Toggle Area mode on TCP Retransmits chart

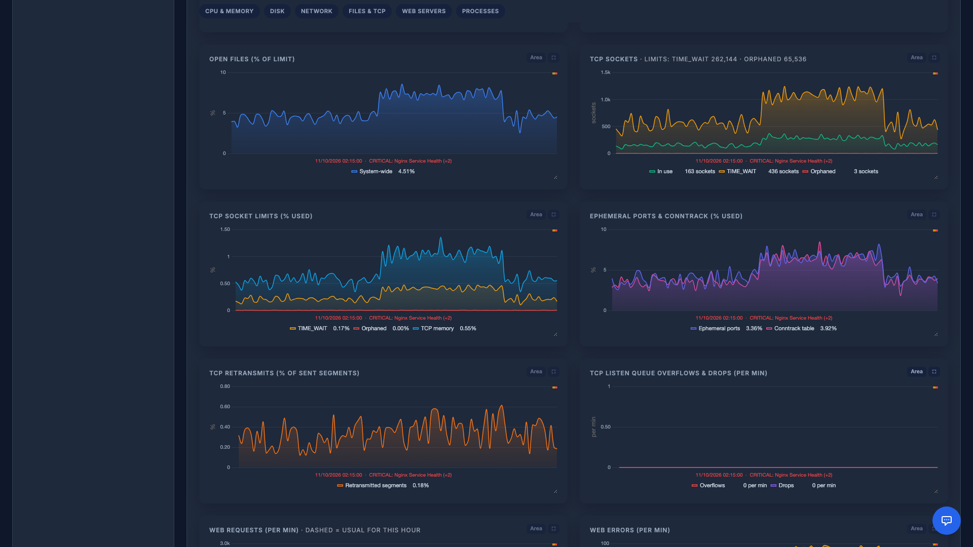coord(536,372)
